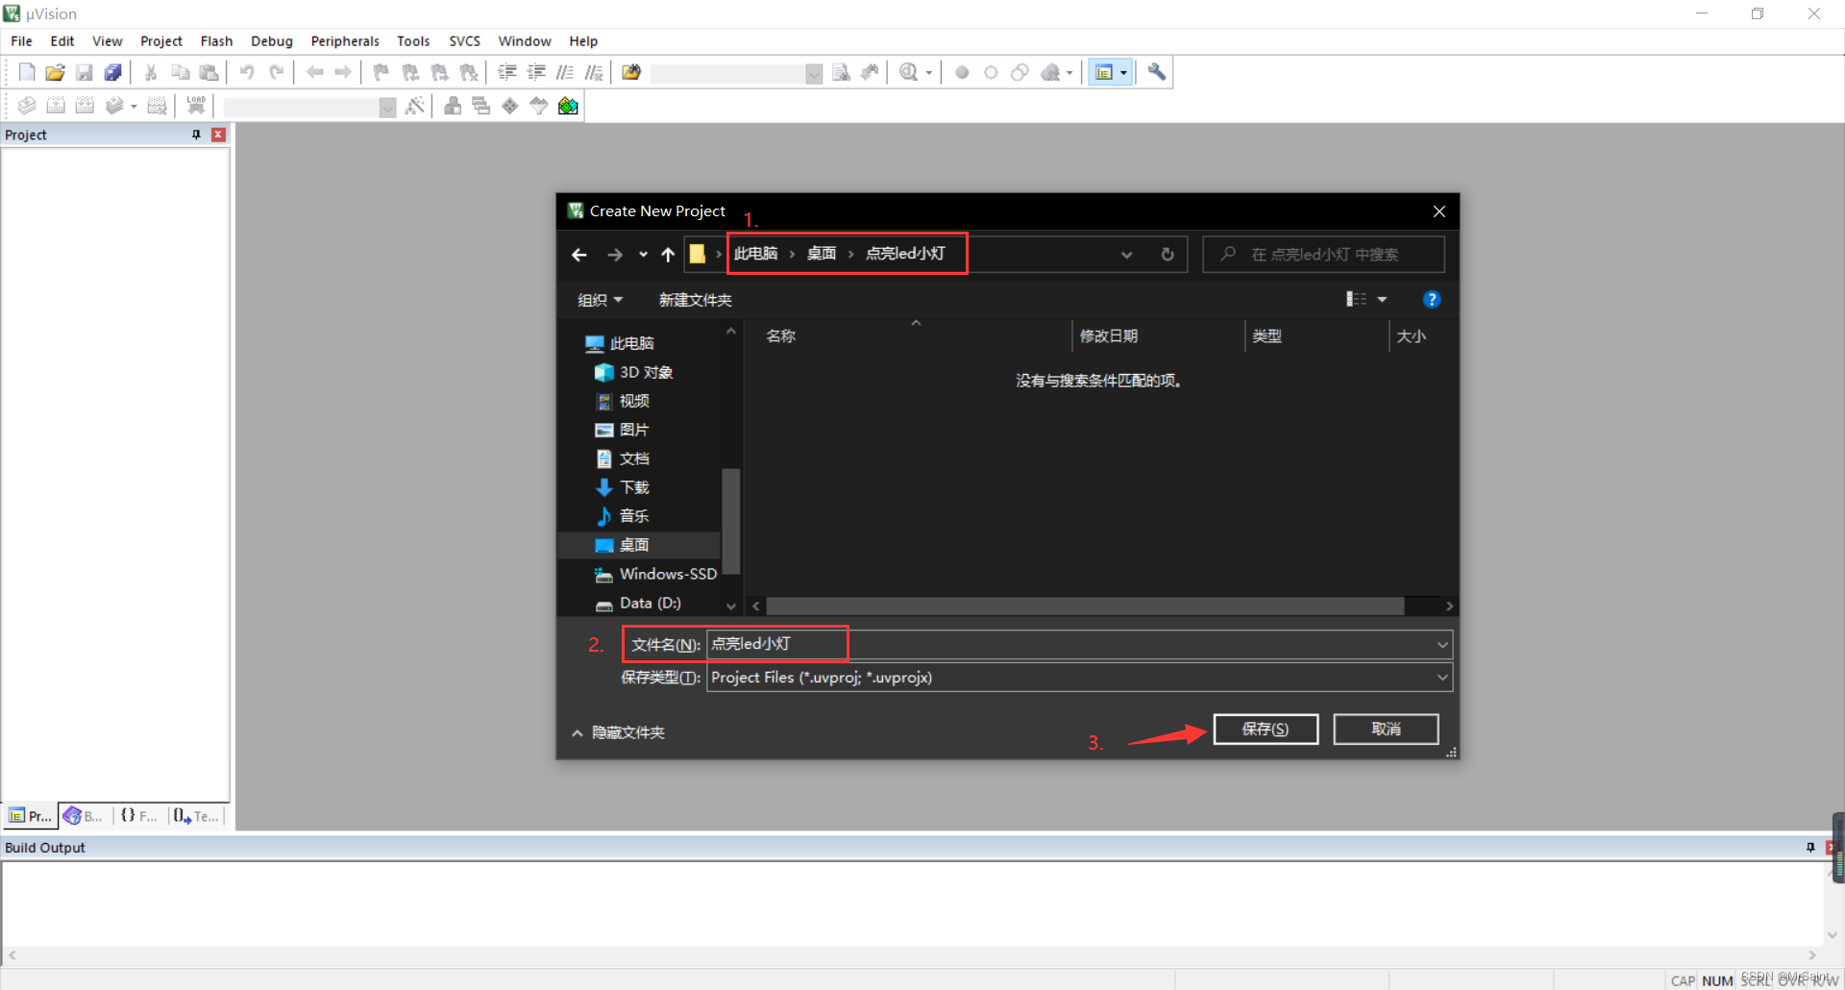Click the Cut scissors icon

click(x=151, y=72)
